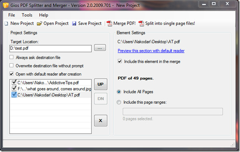Select Include this page ranges radio button
240x152 pixels.
[x=119, y=102]
